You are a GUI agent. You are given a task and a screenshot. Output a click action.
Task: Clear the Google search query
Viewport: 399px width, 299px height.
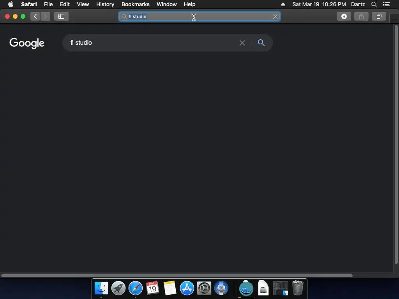click(242, 43)
